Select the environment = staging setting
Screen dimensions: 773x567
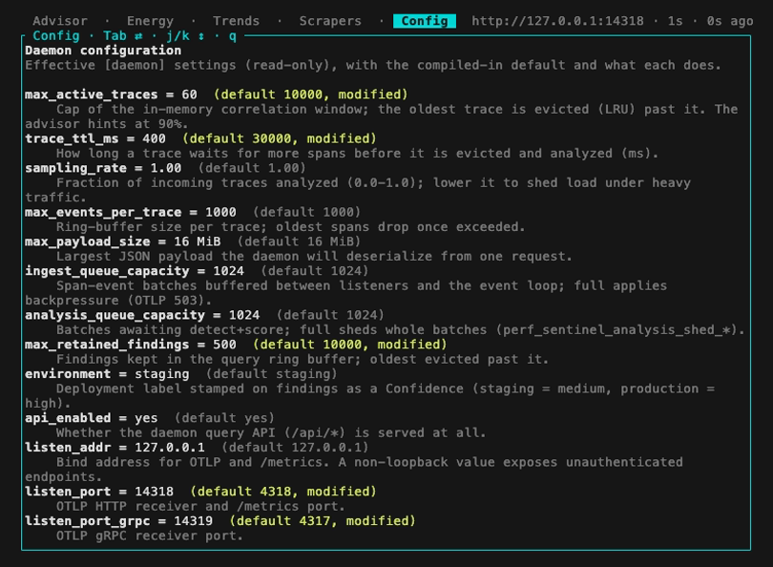[107, 374]
